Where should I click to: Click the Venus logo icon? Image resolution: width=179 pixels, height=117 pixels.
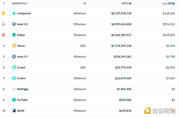click(14, 46)
